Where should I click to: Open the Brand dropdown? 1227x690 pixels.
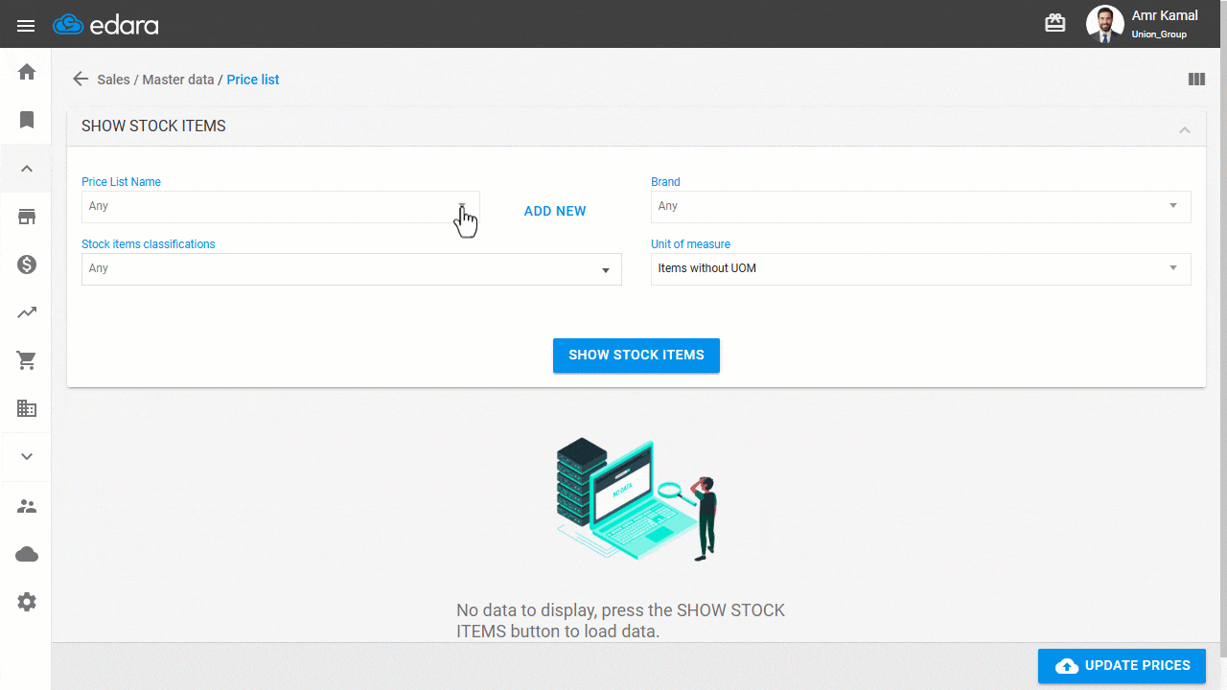pyautogui.click(x=920, y=206)
